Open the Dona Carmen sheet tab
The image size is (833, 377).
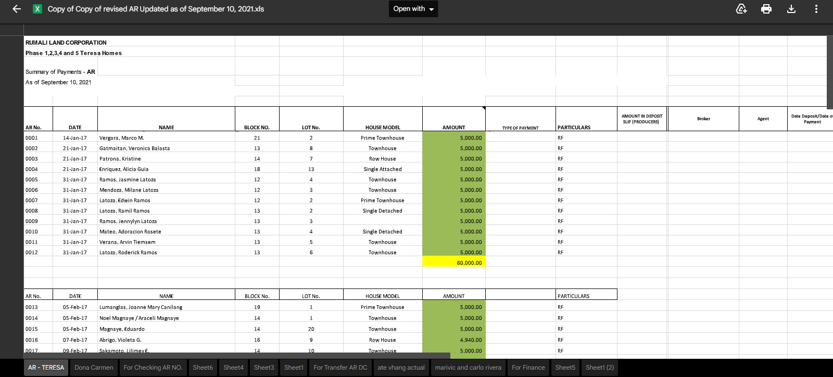(x=94, y=368)
